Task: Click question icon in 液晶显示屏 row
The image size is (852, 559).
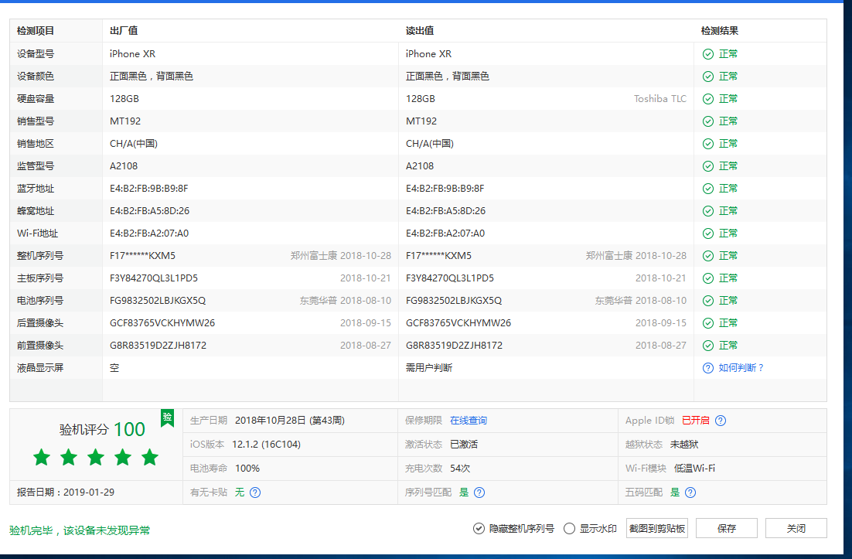Action: [707, 368]
